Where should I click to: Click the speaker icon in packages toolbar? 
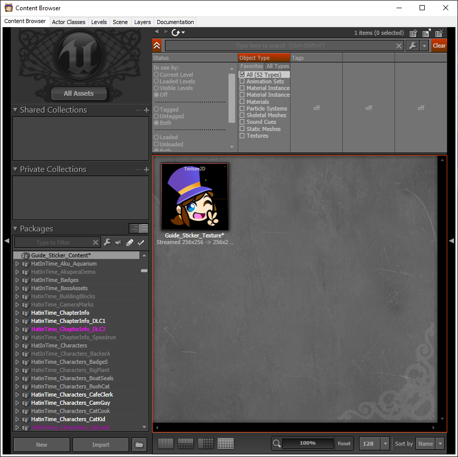point(118,242)
